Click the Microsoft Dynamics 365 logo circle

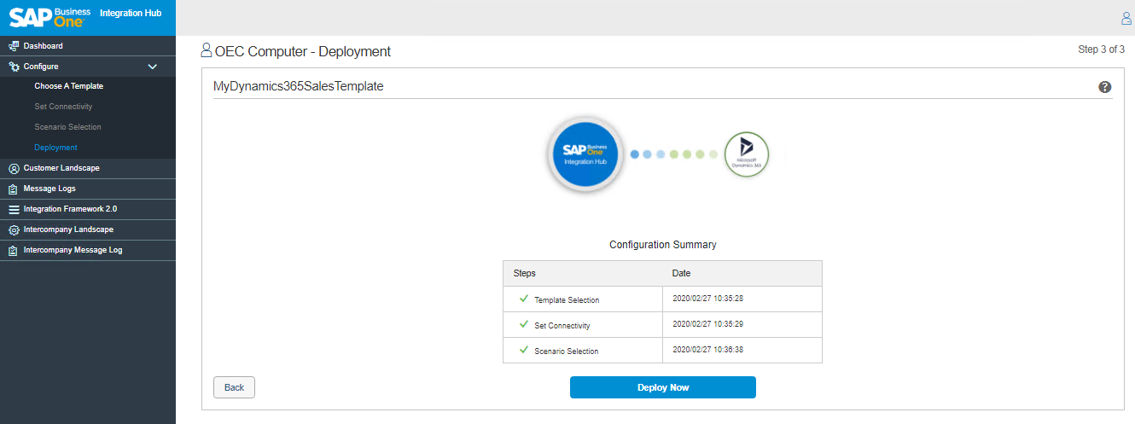coord(746,154)
